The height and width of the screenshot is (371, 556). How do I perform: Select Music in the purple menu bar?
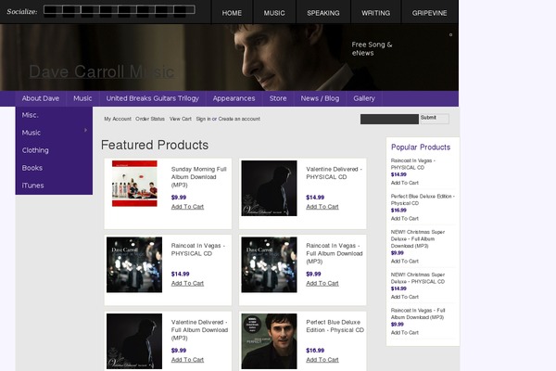point(82,98)
